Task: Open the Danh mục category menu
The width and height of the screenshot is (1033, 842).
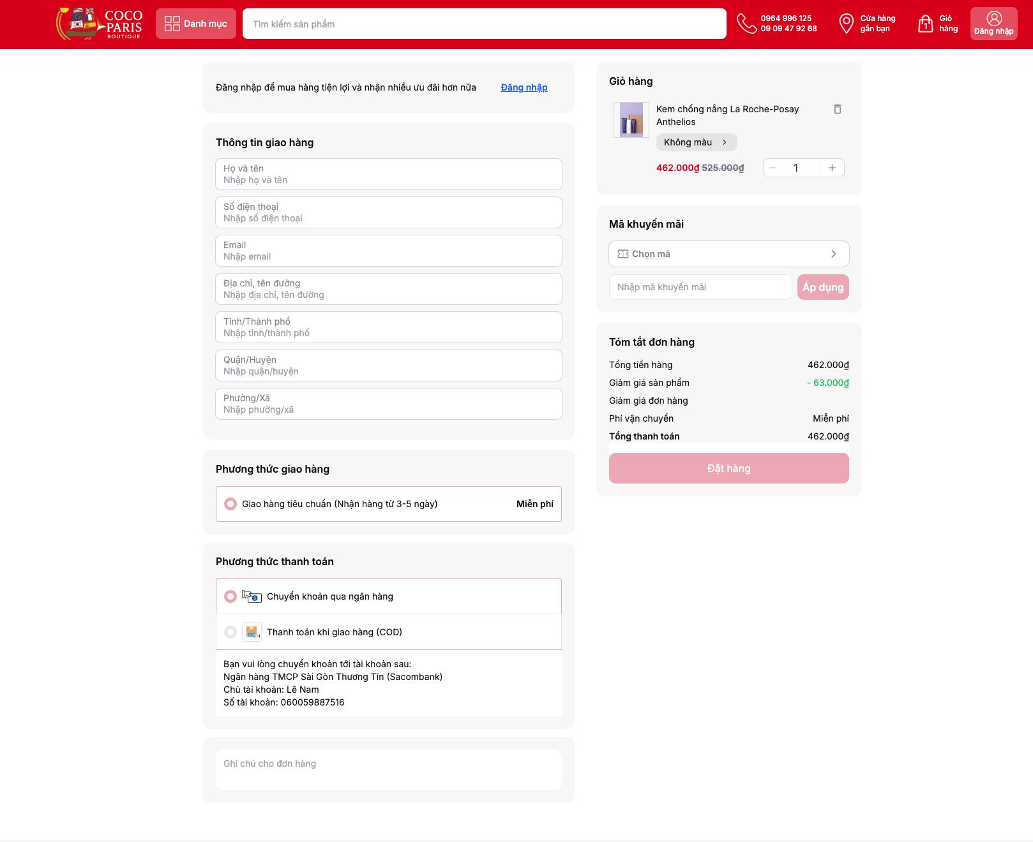Action: [x=196, y=24]
